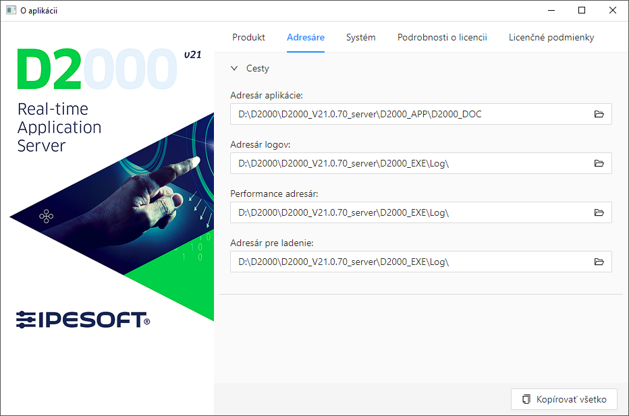Click the copy icon in Kopírovať všetko
Image resolution: width=629 pixels, height=416 pixels.
point(526,400)
